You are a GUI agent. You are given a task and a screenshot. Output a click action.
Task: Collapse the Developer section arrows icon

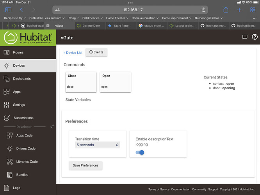tap(52, 127)
